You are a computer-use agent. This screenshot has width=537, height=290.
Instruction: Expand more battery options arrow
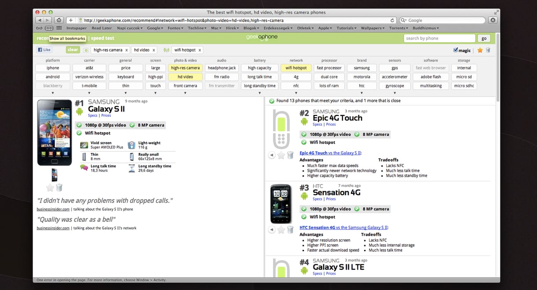coord(260,93)
